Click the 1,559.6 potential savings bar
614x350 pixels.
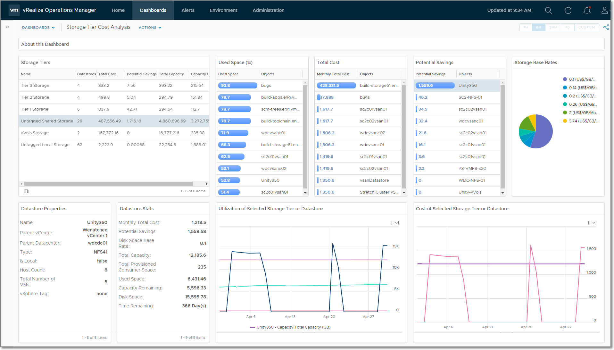(x=435, y=86)
